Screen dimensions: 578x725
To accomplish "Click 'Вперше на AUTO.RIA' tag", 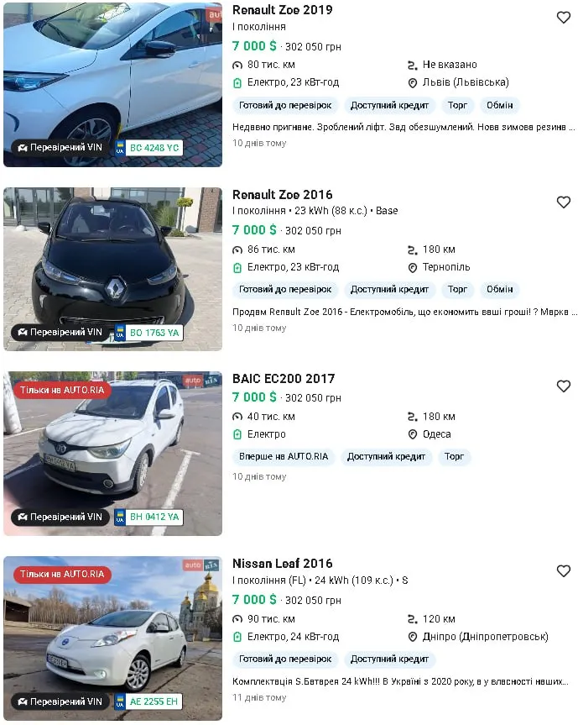I will pyautogui.click(x=283, y=457).
